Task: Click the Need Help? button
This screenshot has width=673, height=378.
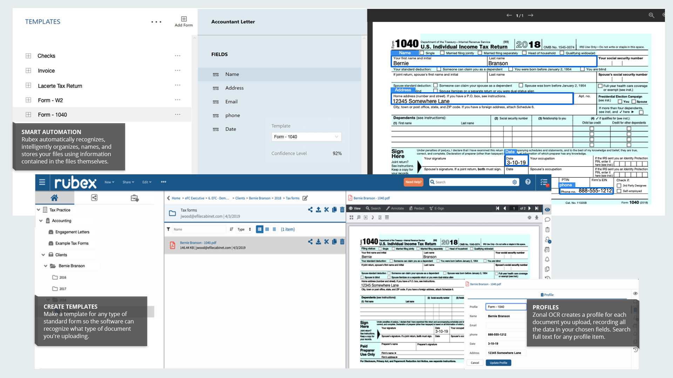Action: (x=413, y=182)
